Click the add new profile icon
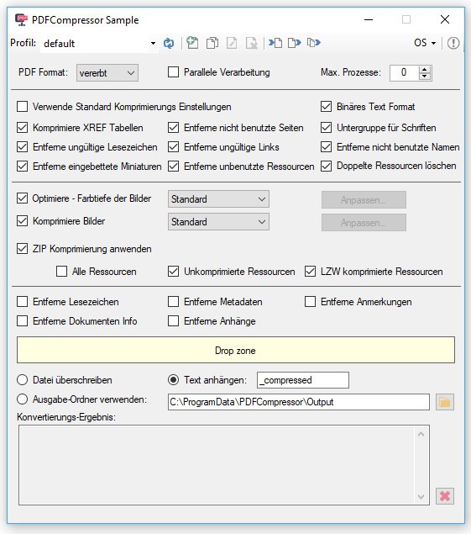Screen dimensions: 471x534 [x=192, y=43]
